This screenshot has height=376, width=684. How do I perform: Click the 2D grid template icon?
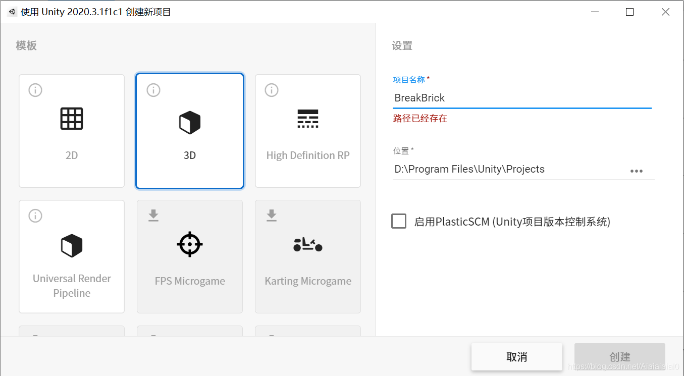tap(71, 119)
